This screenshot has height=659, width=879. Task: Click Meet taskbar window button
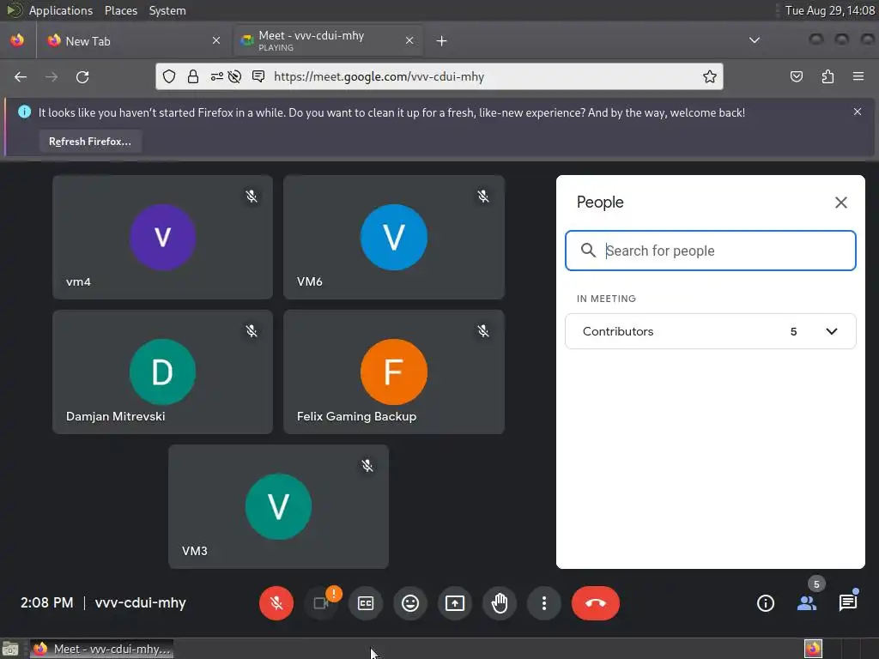click(x=101, y=649)
